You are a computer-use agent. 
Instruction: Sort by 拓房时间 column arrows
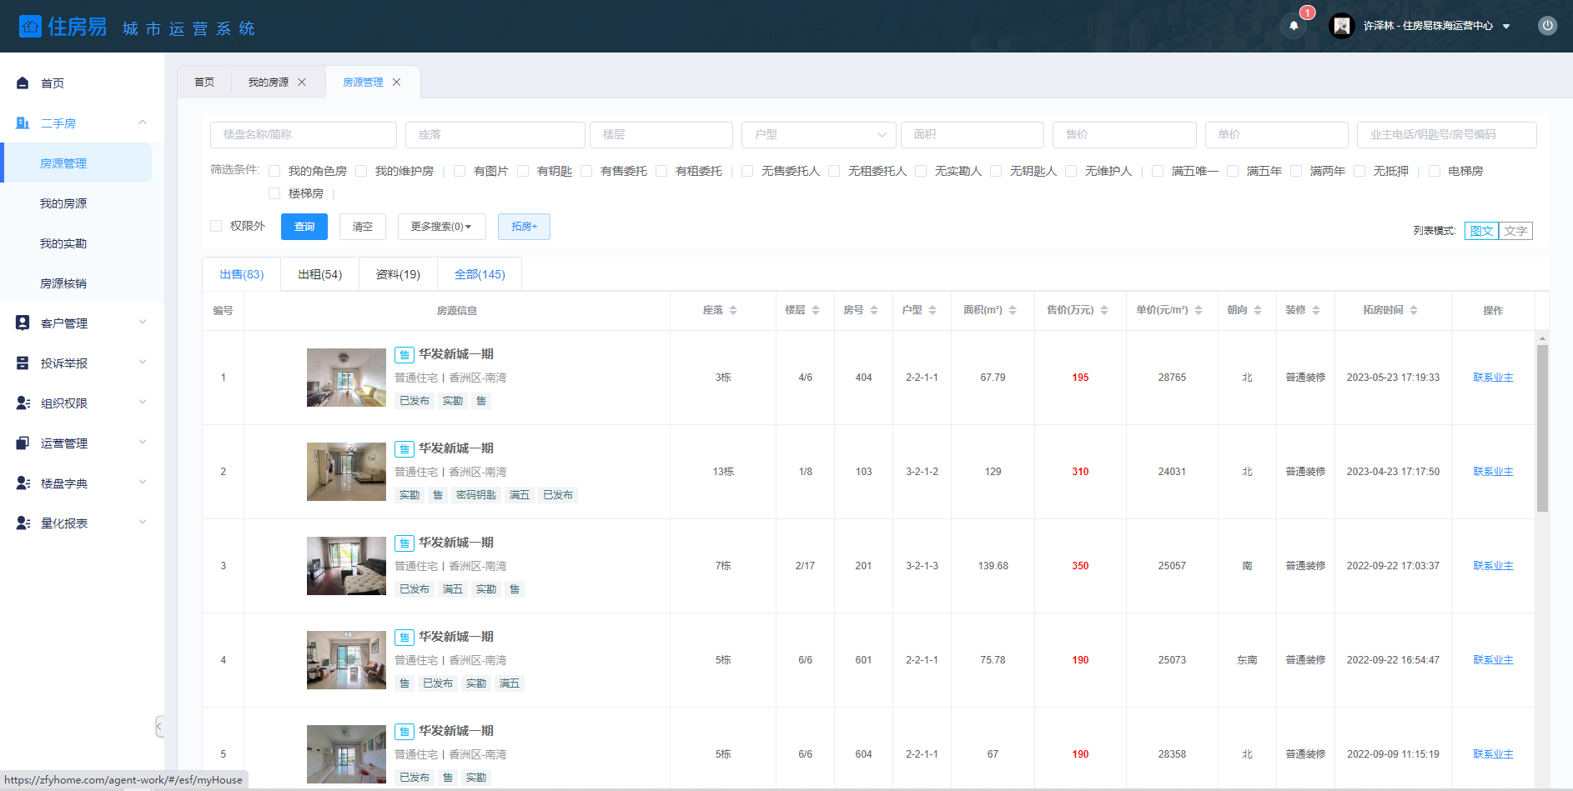pyautogui.click(x=1414, y=310)
